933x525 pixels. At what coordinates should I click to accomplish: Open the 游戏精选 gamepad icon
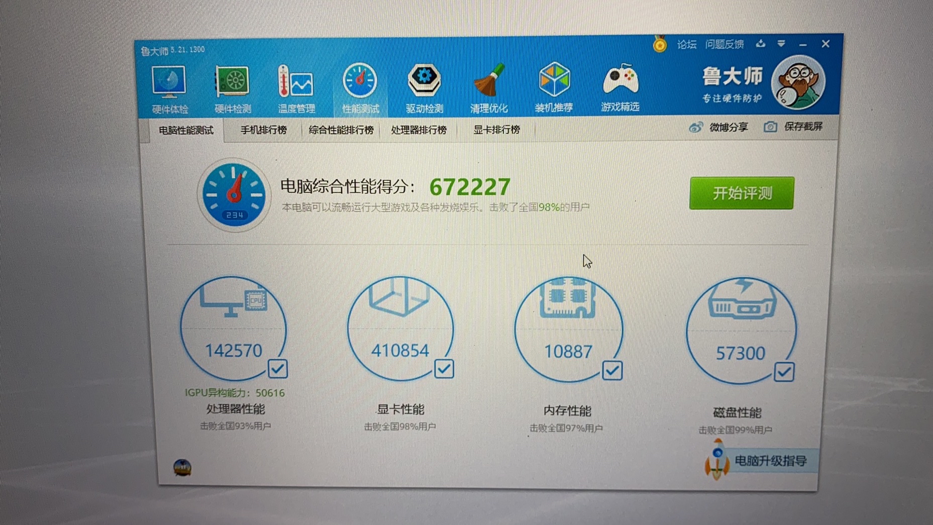pyautogui.click(x=620, y=87)
